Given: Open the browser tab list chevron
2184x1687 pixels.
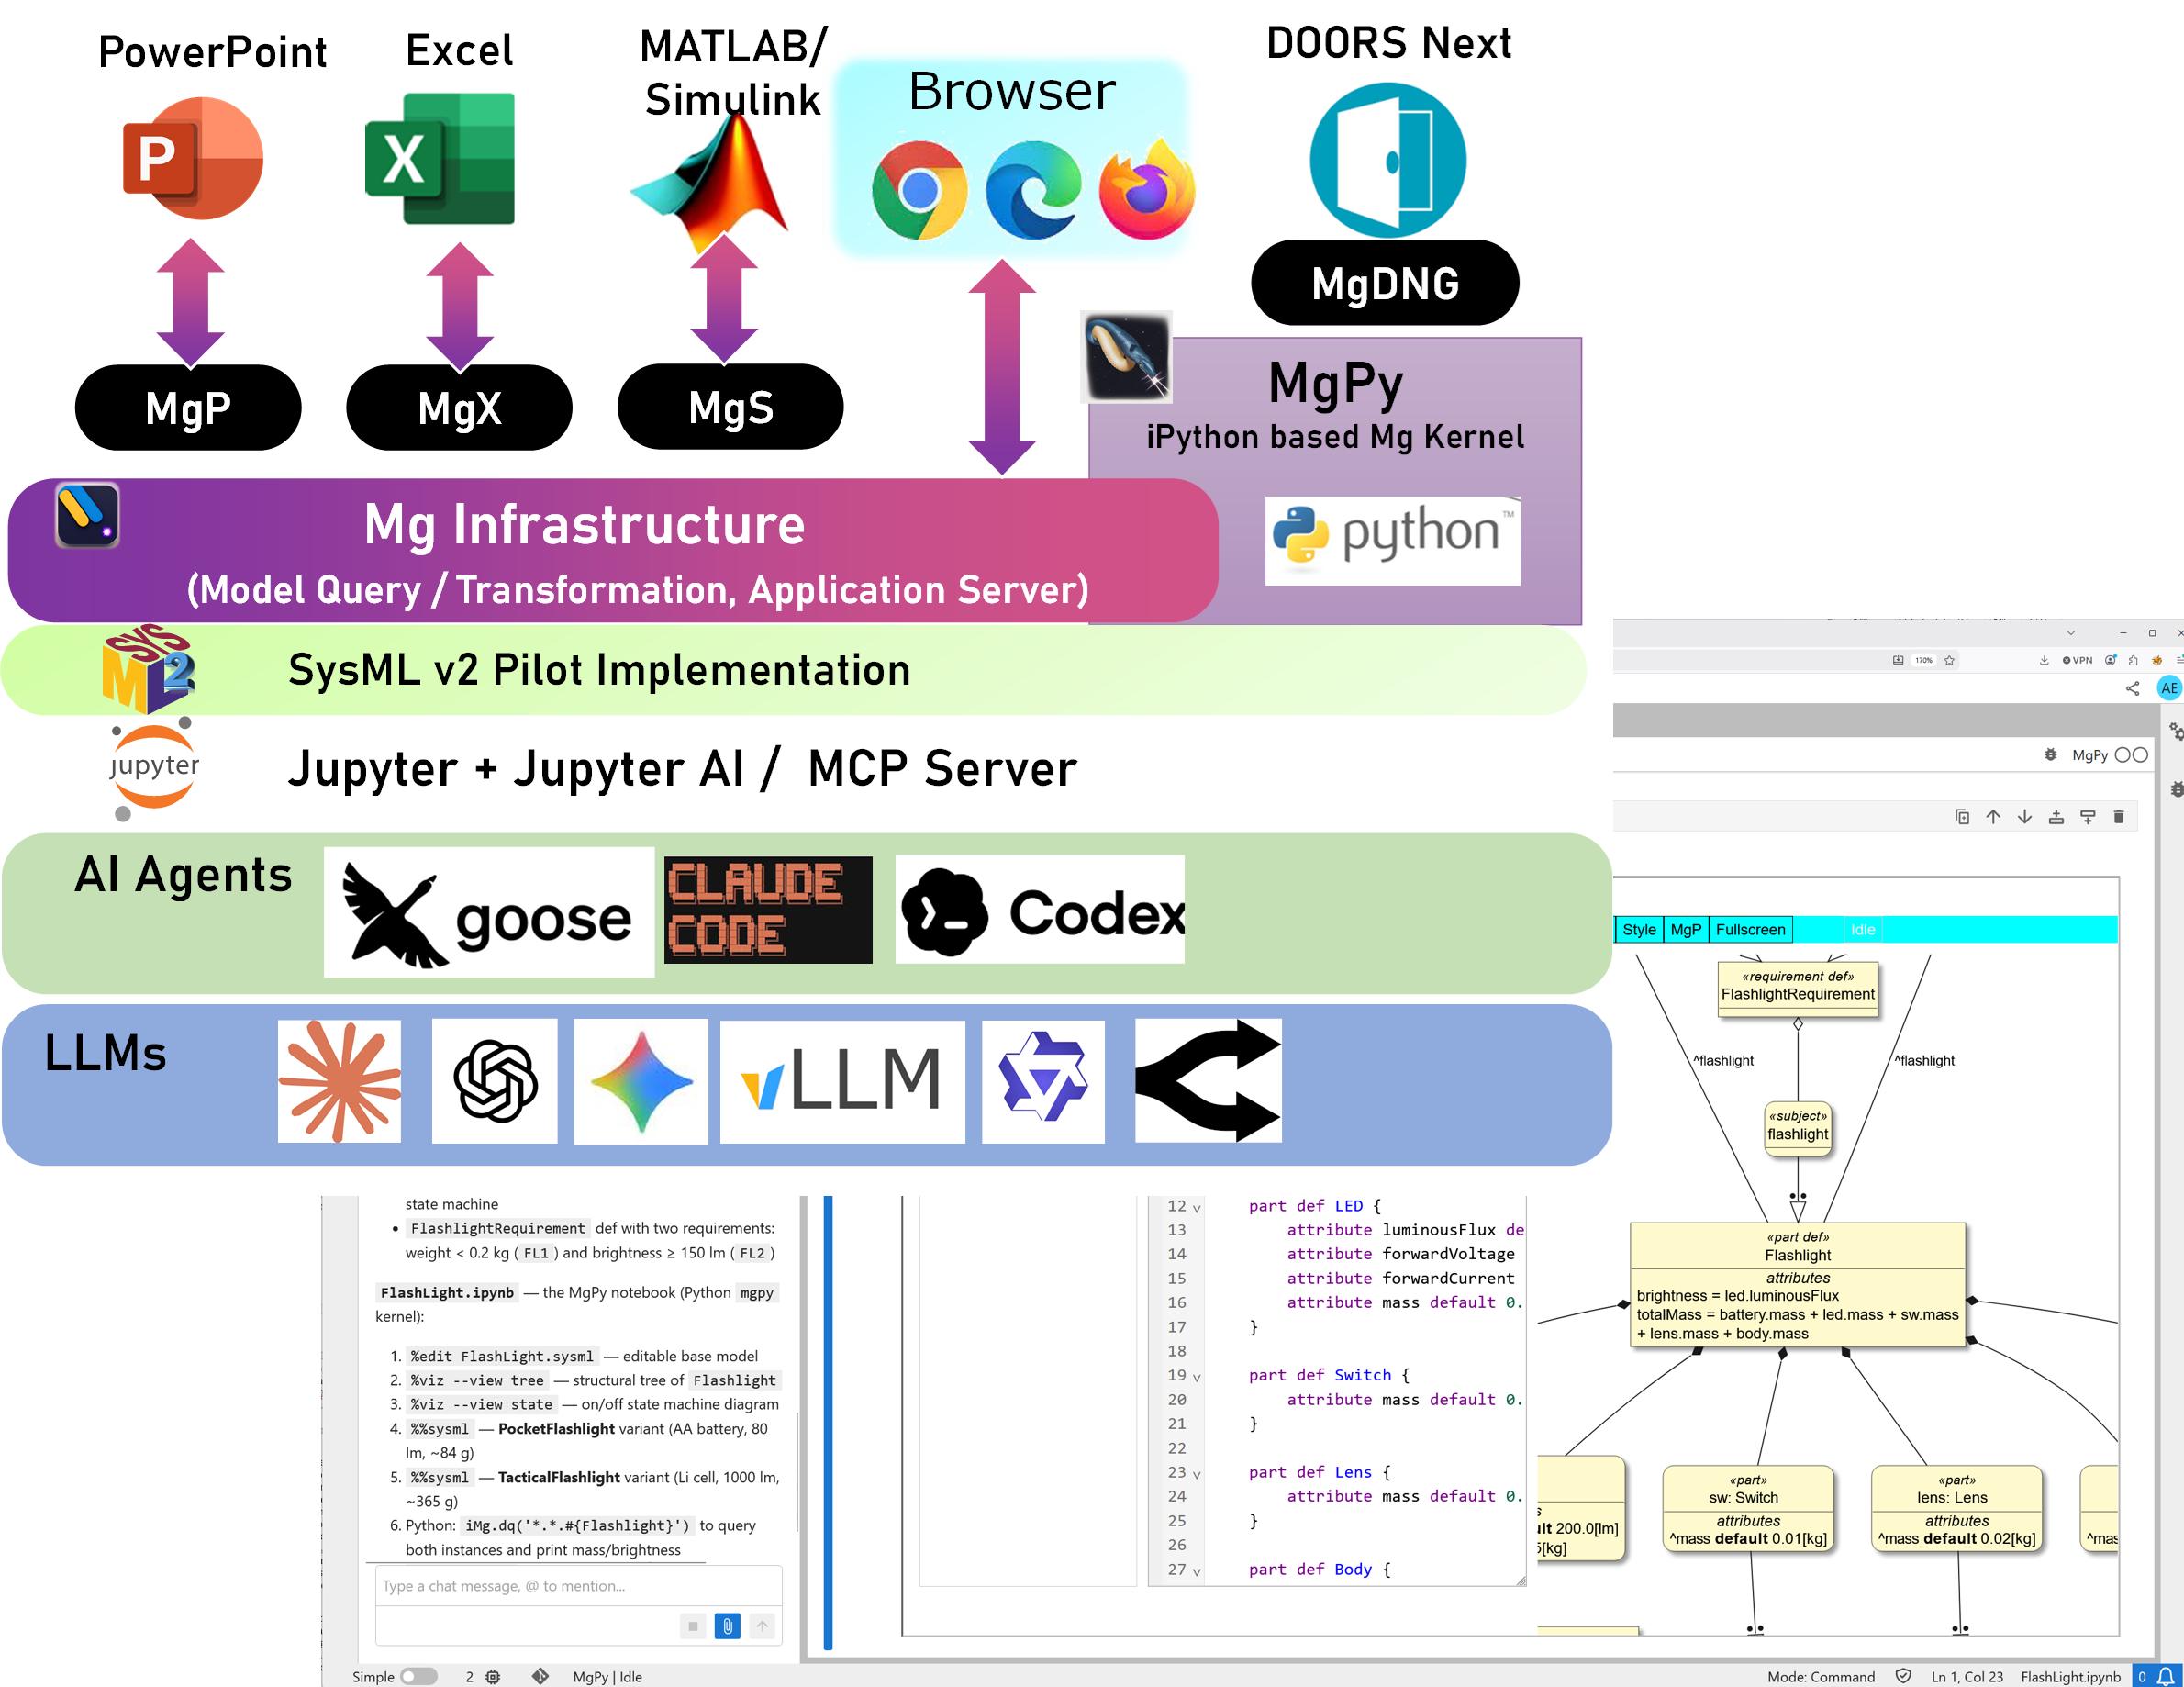Looking at the screenshot, I should (2071, 633).
